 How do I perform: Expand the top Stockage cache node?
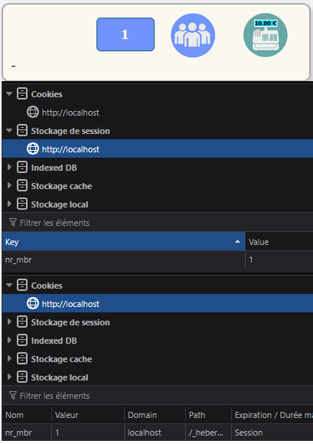click(x=9, y=186)
